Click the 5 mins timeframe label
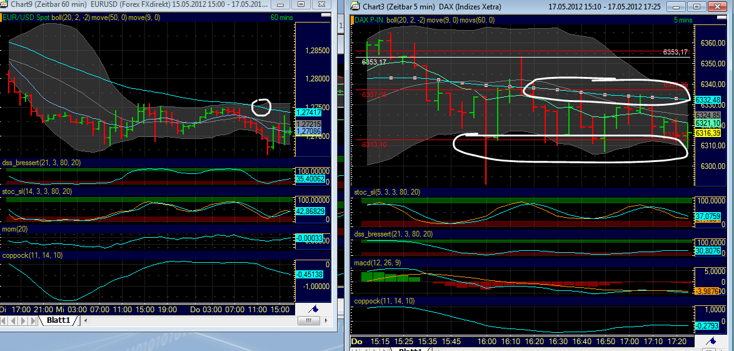This screenshot has width=734, height=351. [683, 20]
